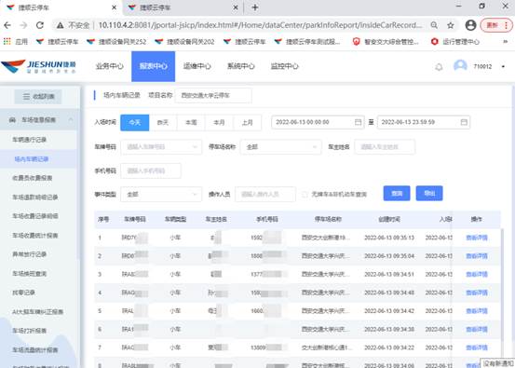
Task: Click the car icon beside 车场信息报表
Action: (12, 119)
